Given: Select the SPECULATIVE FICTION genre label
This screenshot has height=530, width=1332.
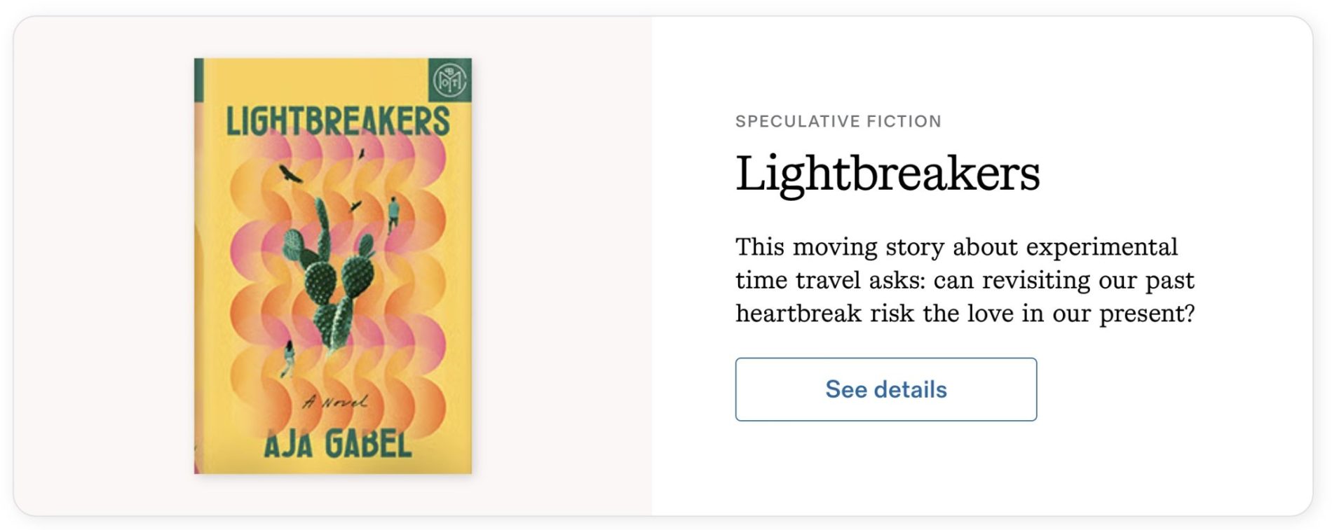Looking at the screenshot, I should [x=838, y=121].
